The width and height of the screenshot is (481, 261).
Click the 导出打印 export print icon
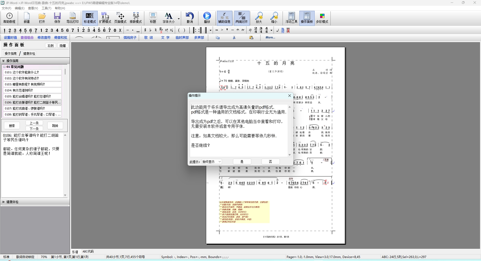click(73, 18)
